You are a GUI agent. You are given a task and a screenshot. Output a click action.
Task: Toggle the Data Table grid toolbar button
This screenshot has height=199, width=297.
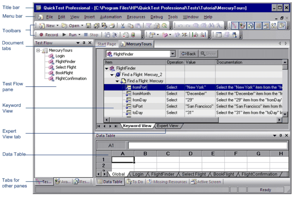click(x=258, y=25)
